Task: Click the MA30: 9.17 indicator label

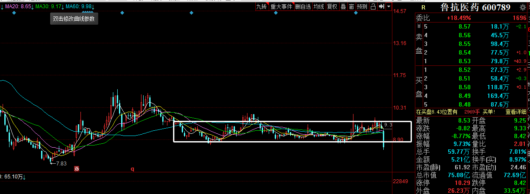Action: (x=49, y=7)
